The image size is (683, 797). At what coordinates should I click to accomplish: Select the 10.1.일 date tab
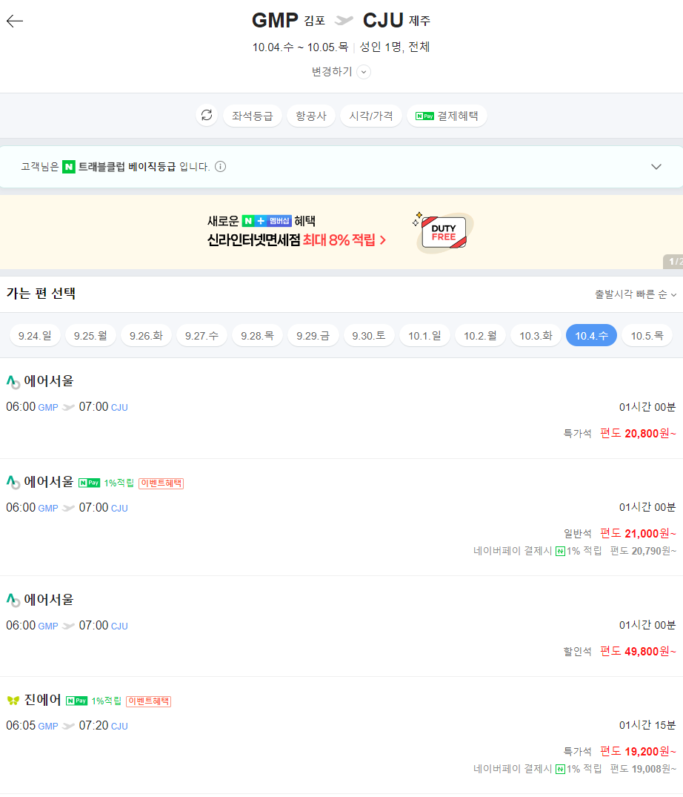point(424,335)
